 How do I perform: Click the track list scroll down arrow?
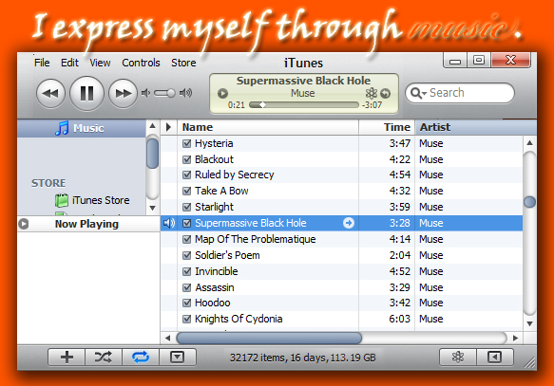coord(529,323)
